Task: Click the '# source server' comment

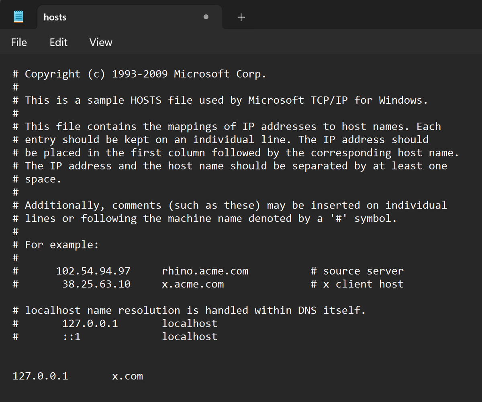Action: [x=357, y=271]
